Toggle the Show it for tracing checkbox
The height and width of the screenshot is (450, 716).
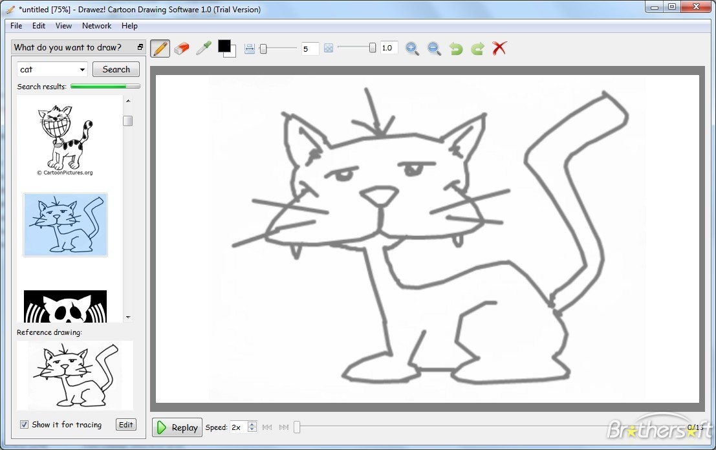pyautogui.click(x=24, y=425)
